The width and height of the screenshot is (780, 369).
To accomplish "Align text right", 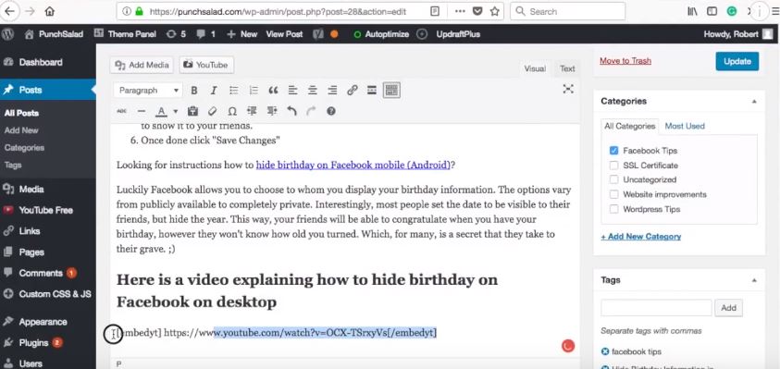I will 332,91.
